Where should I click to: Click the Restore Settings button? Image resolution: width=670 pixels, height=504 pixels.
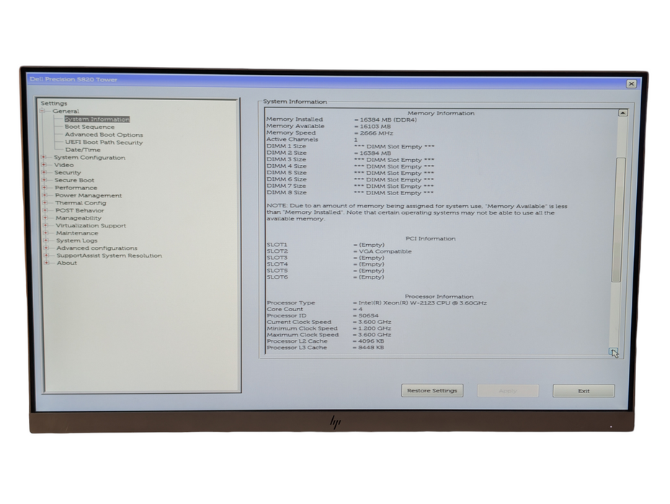[432, 390]
